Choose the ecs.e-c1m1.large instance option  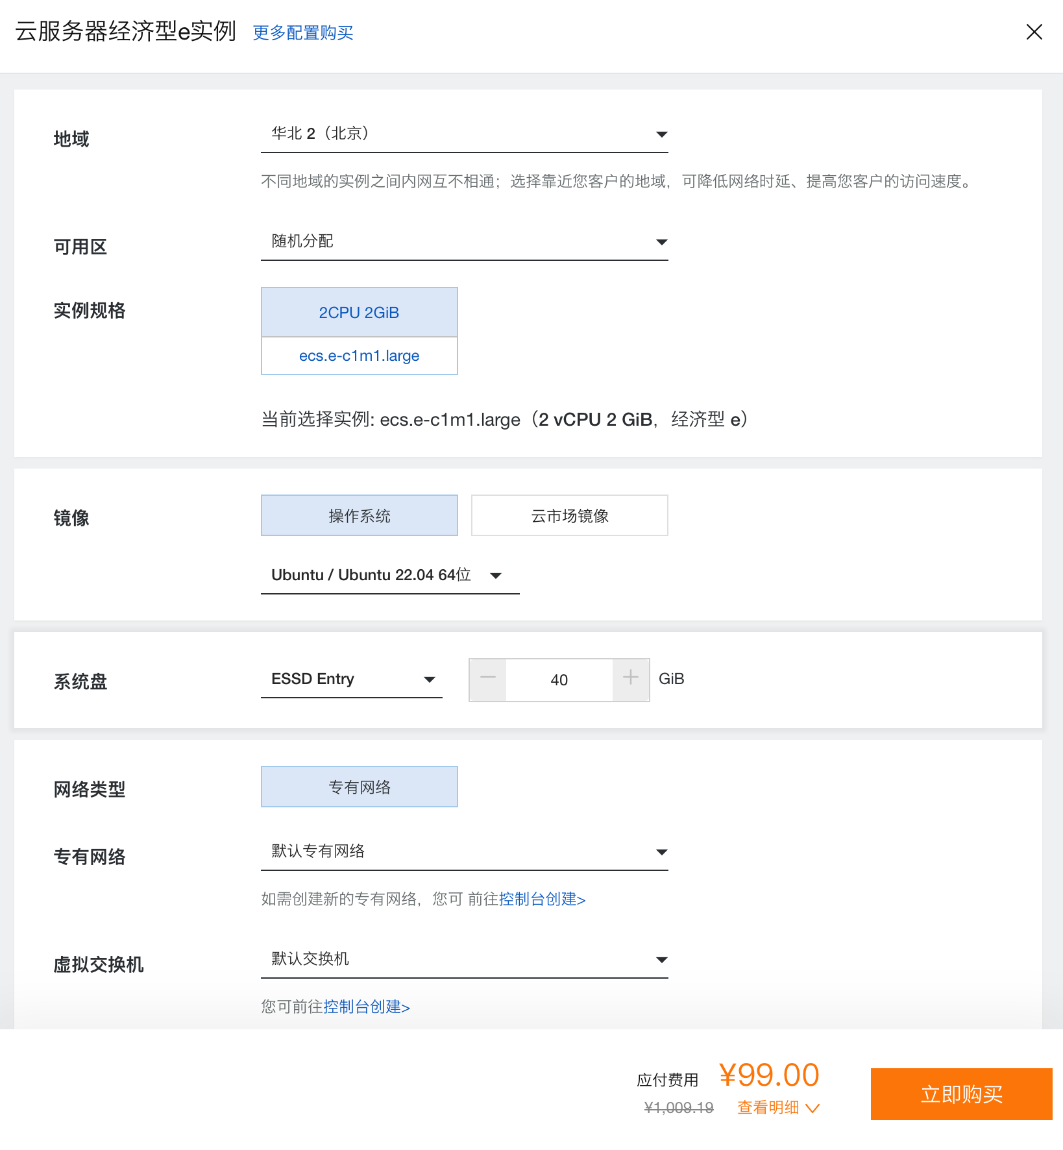(360, 356)
